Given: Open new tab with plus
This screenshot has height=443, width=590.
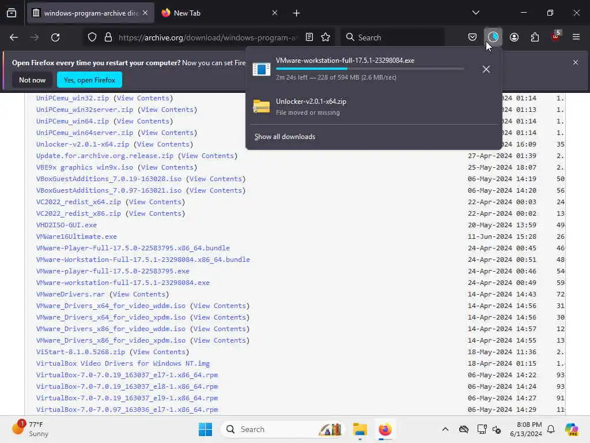Looking at the screenshot, I should click(x=297, y=13).
